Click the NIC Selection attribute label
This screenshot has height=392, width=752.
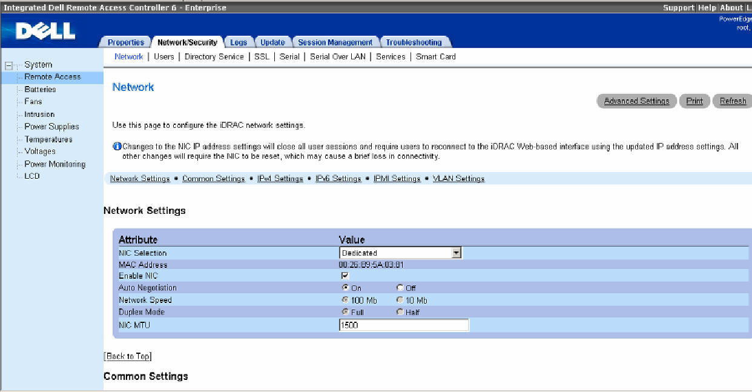click(143, 253)
